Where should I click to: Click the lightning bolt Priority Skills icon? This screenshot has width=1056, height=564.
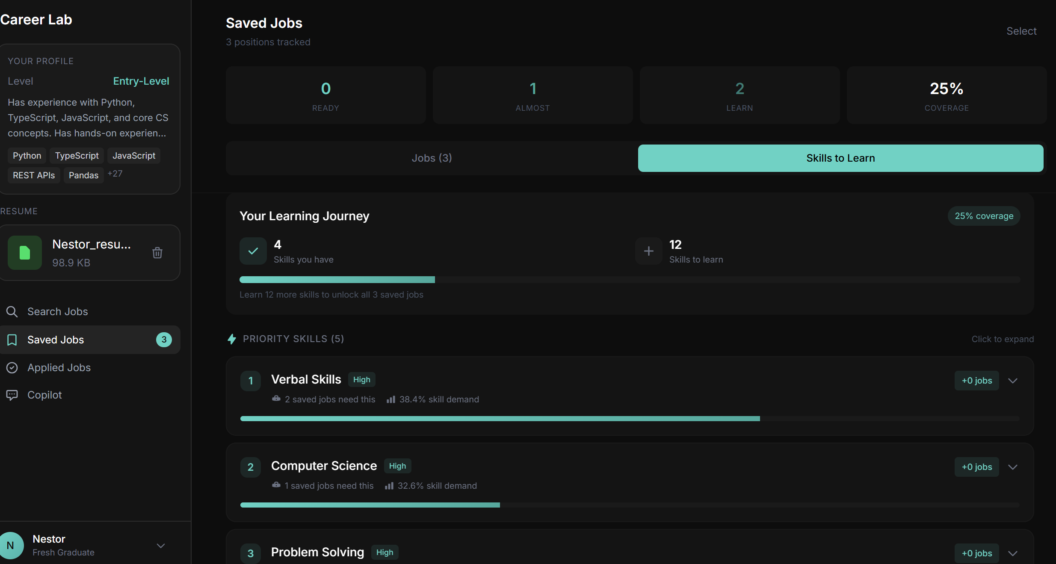click(x=232, y=339)
